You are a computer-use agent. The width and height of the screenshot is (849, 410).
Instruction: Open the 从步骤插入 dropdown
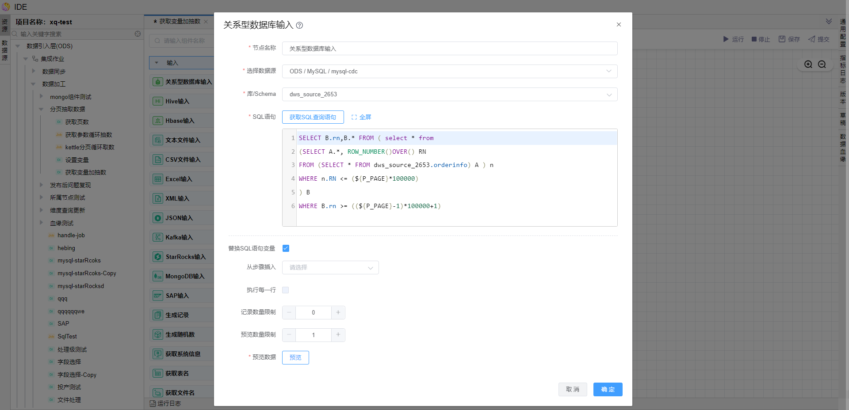[330, 268]
